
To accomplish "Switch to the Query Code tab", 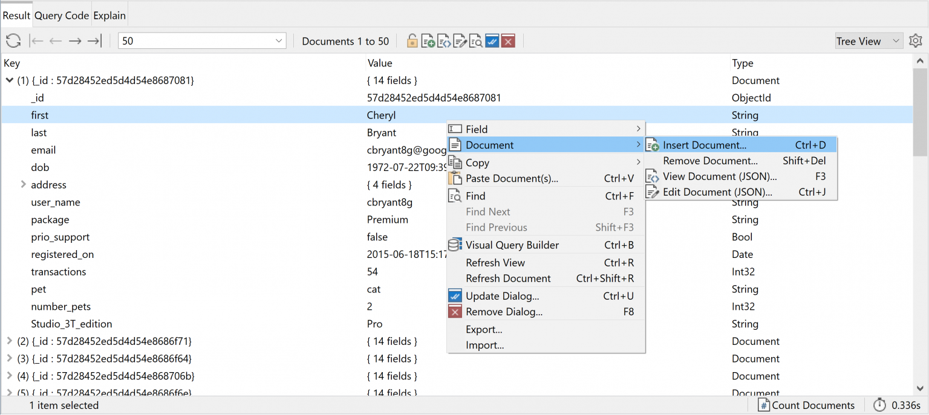I will [61, 14].
